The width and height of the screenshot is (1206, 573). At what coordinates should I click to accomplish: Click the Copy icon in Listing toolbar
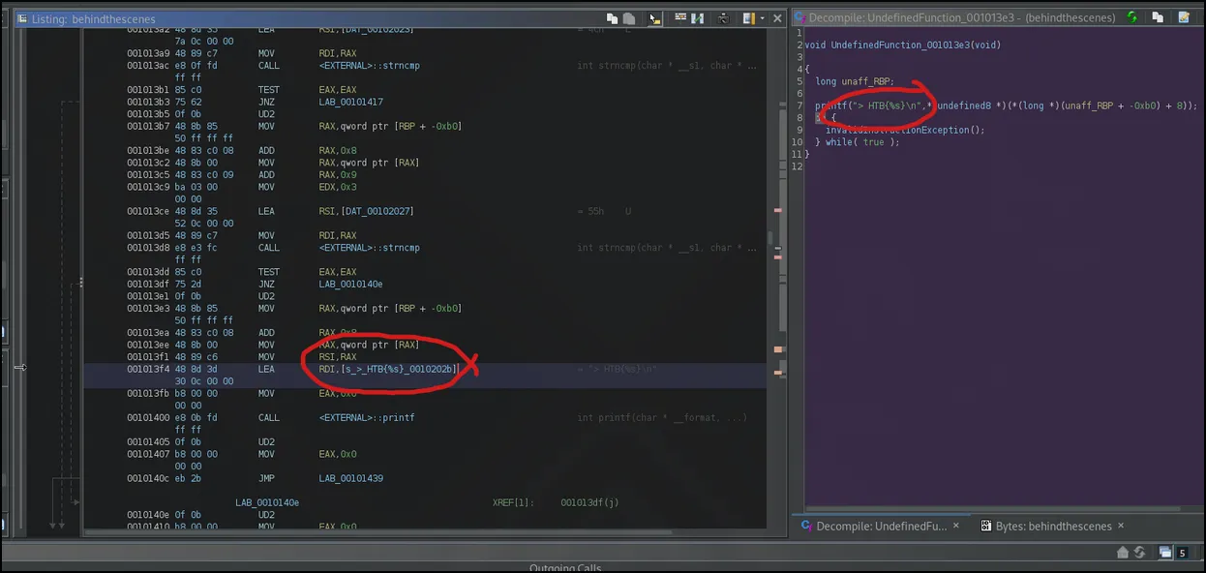click(x=612, y=18)
